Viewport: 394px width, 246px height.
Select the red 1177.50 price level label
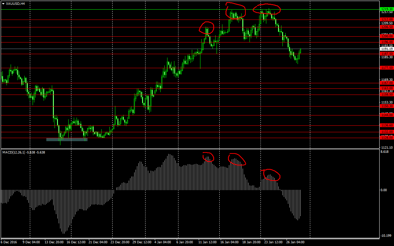[387, 68]
